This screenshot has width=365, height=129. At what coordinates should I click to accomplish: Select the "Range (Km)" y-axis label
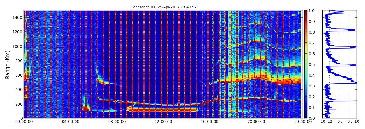pyautogui.click(x=8, y=64)
